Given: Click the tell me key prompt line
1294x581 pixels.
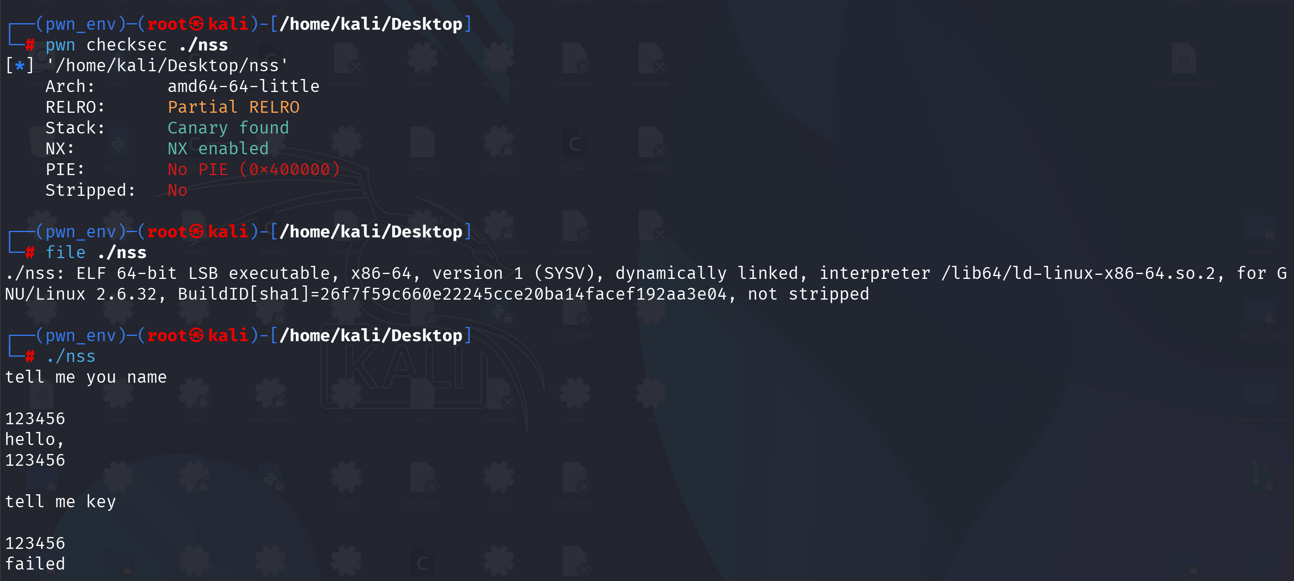Looking at the screenshot, I should 60,502.
